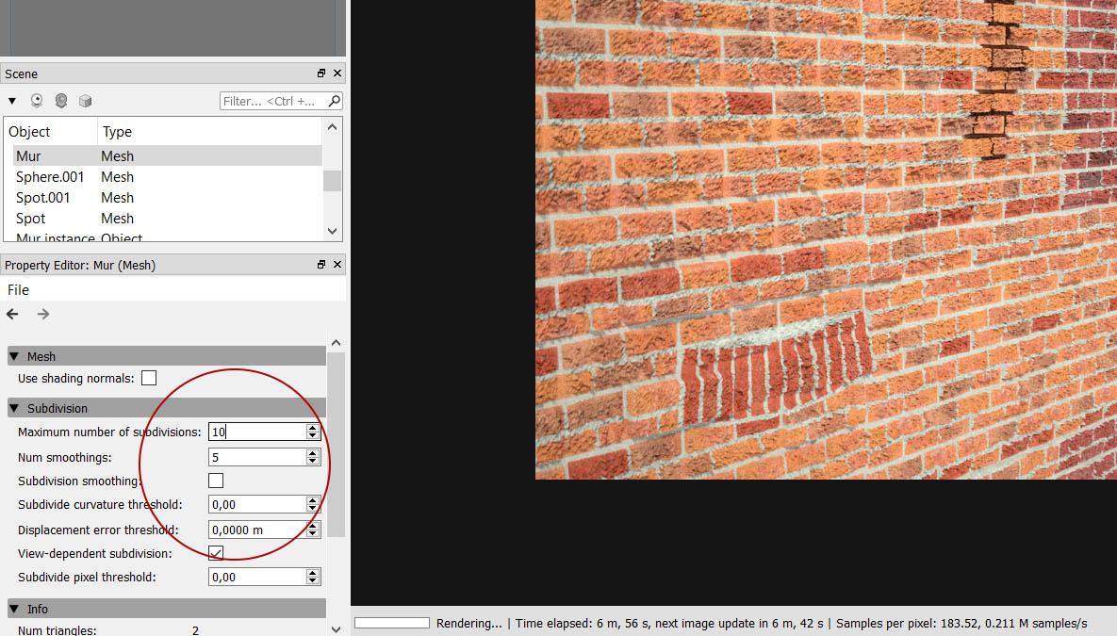1117x636 pixels.
Task: Select Sphere.001 in the scene list
Action: 168,176
